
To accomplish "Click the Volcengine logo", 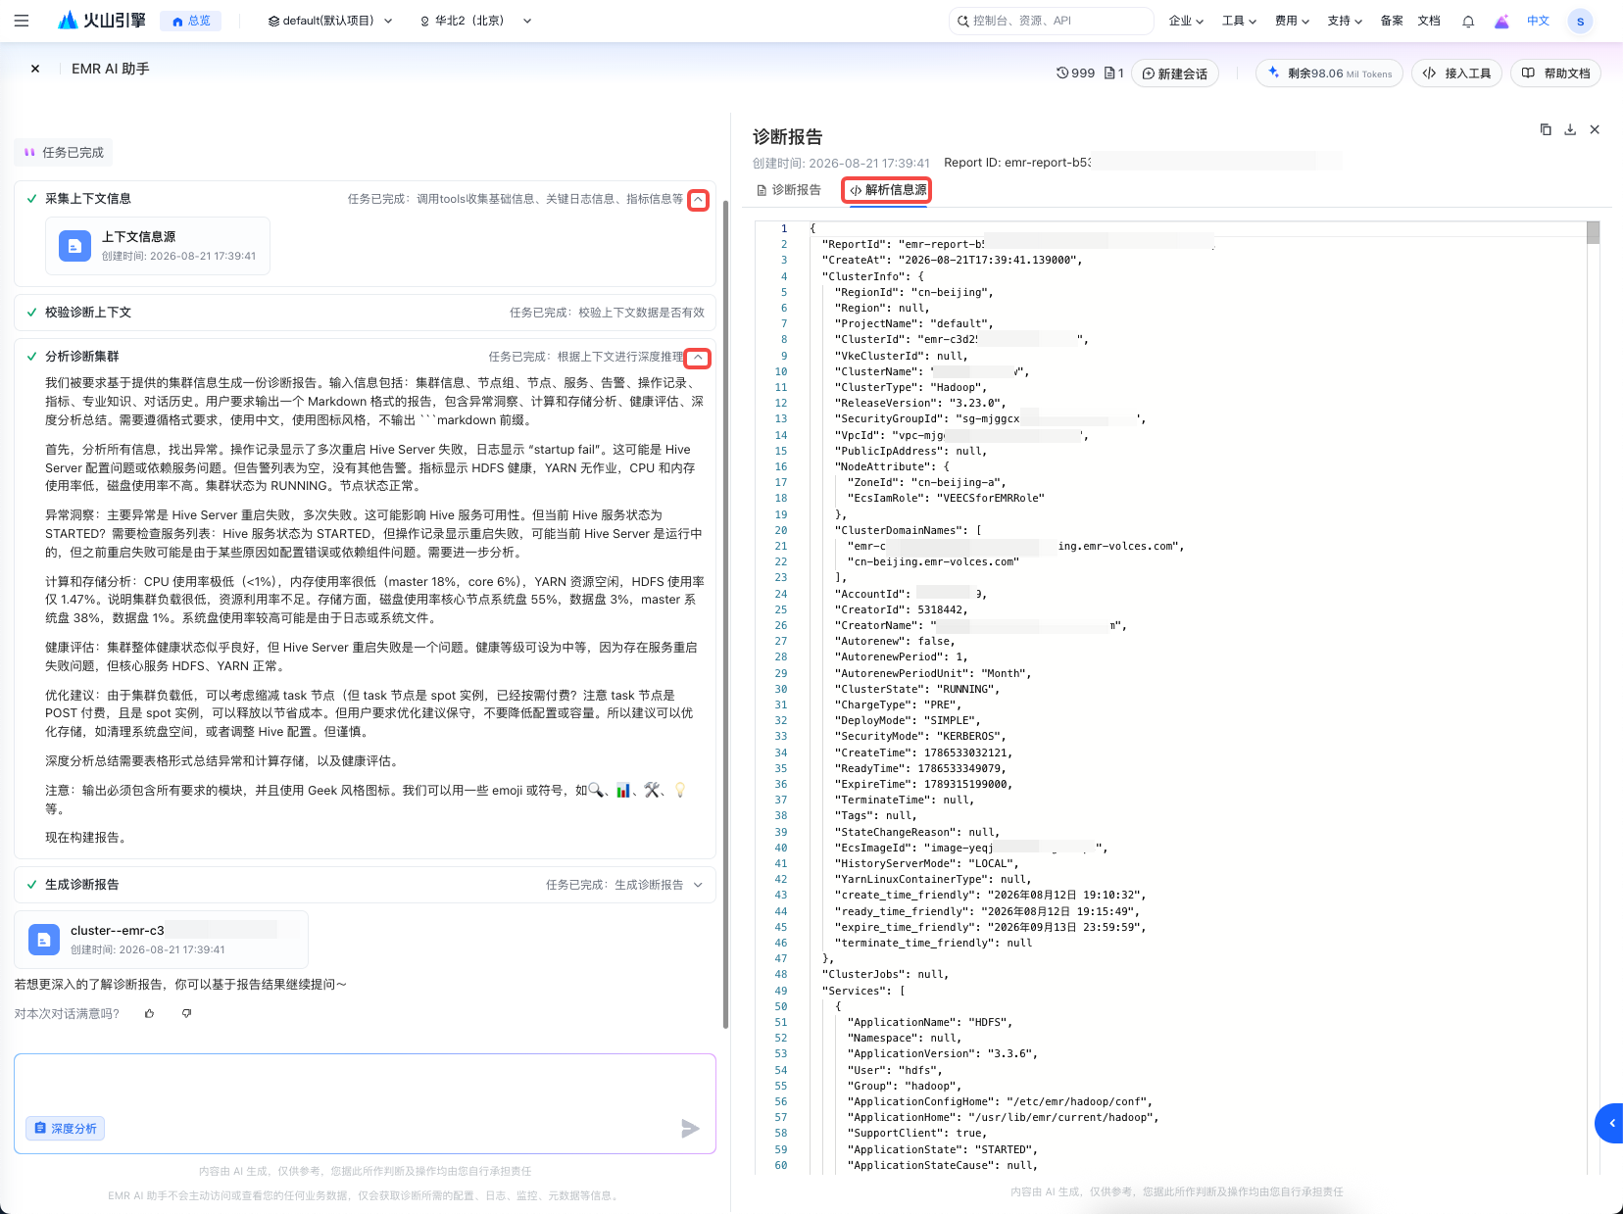I will click(102, 21).
